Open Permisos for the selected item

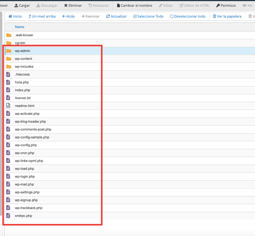(x=226, y=6)
